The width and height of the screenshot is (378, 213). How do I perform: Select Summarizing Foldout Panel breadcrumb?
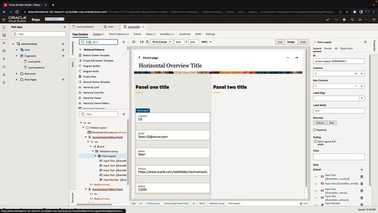coord(176,204)
